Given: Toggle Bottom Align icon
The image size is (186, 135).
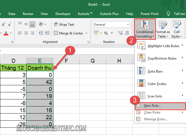Looking at the screenshot, I should [x=32, y=24].
